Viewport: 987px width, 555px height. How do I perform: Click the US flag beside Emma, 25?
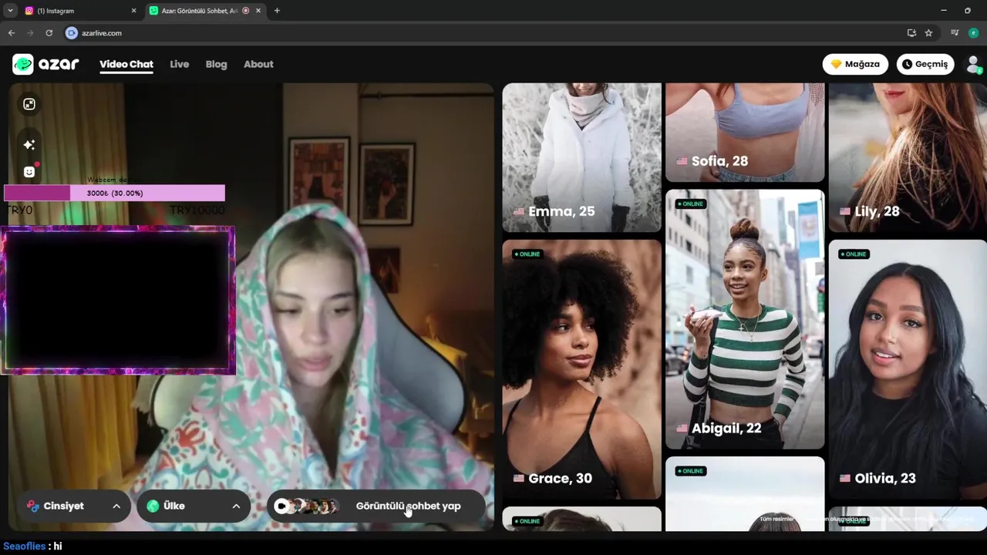(x=519, y=212)
